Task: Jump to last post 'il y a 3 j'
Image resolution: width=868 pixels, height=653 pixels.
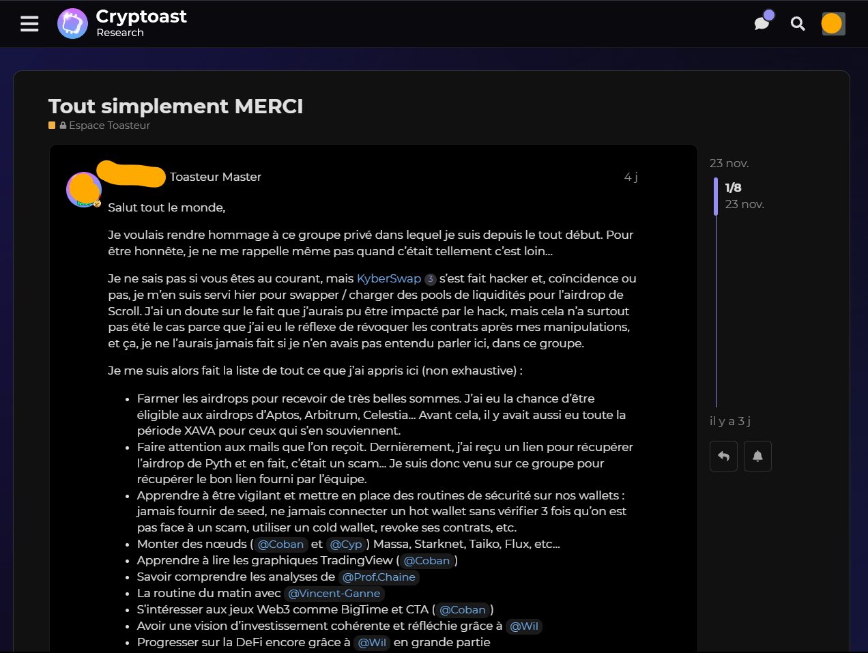Action: (x=729, y=421)
